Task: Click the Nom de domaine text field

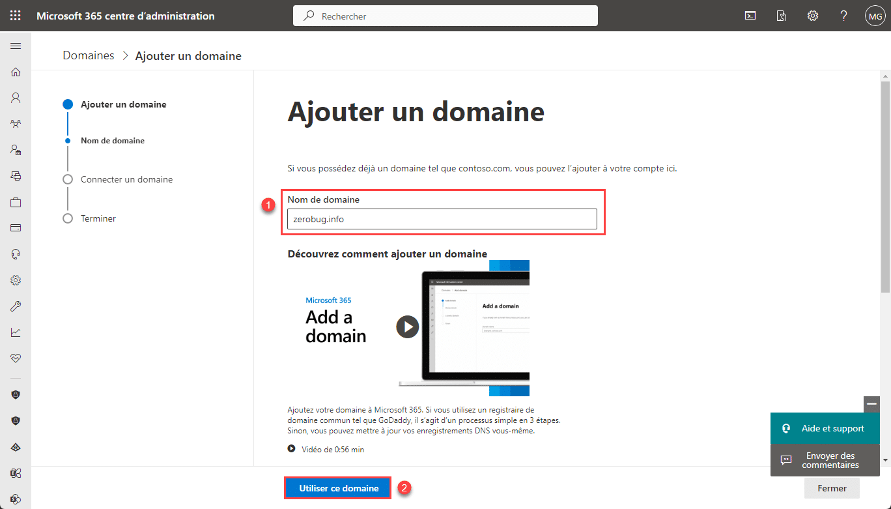Action: point(442,219)
